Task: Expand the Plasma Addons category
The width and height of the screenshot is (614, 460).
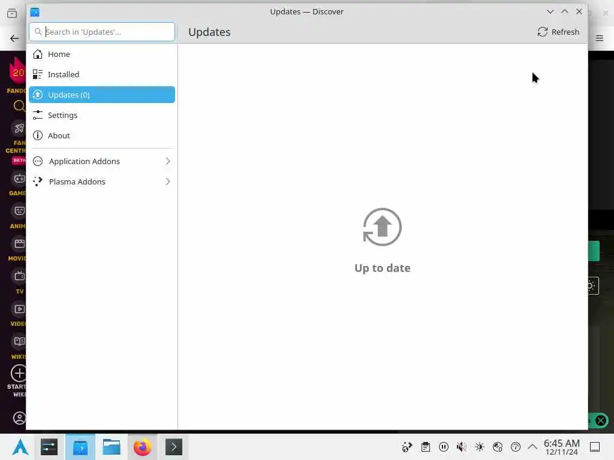Action: pyautogui.click(x=102, y=181)
